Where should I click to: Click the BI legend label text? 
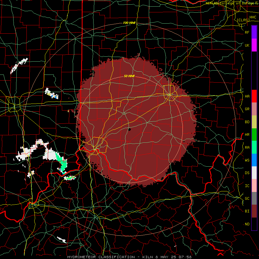[x=247, y=211]
